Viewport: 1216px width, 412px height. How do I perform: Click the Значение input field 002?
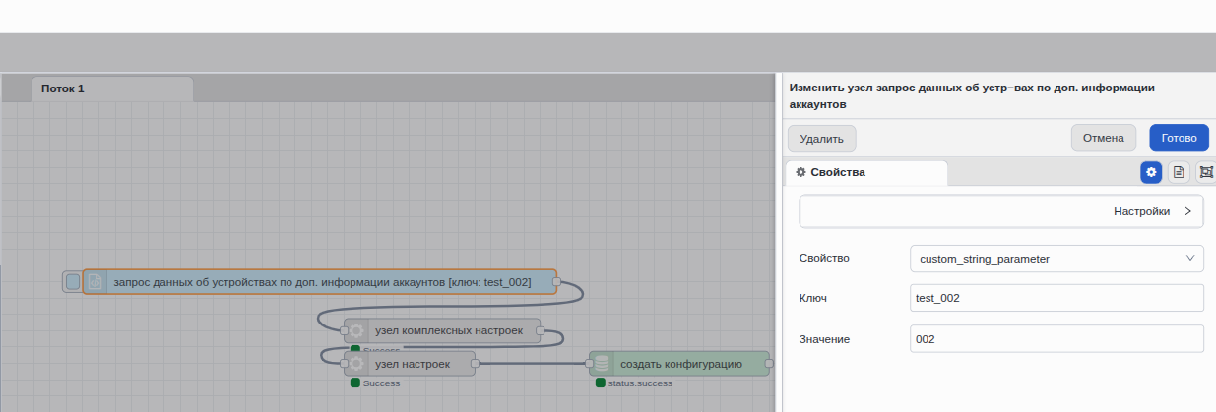[1056, 339]
